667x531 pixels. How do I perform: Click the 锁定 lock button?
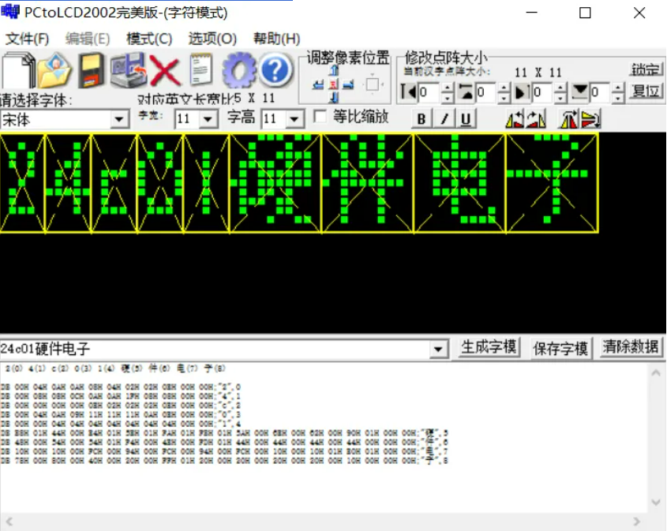[x=646, y=70]
